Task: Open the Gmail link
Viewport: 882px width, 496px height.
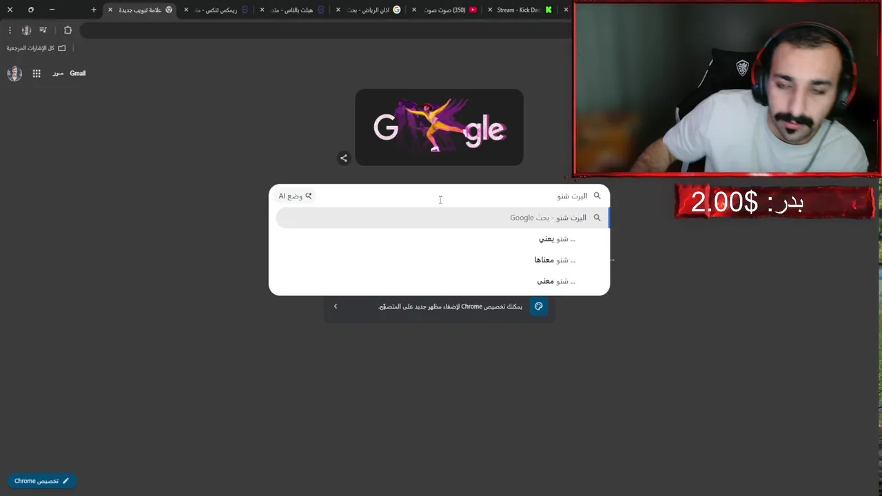Action: point(78,74)
